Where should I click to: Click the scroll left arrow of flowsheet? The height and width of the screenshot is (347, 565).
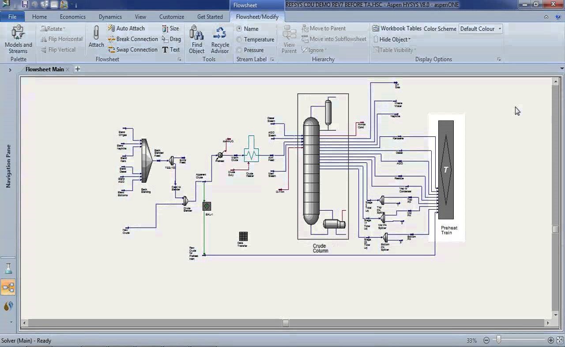[24, 323]
